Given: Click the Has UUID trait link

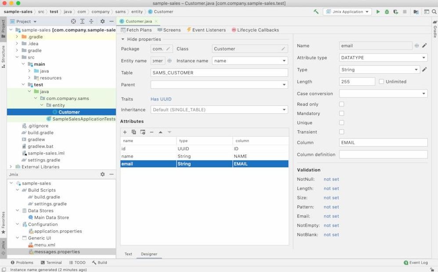Looking at the screenshot, I should [x=160, y=99].
